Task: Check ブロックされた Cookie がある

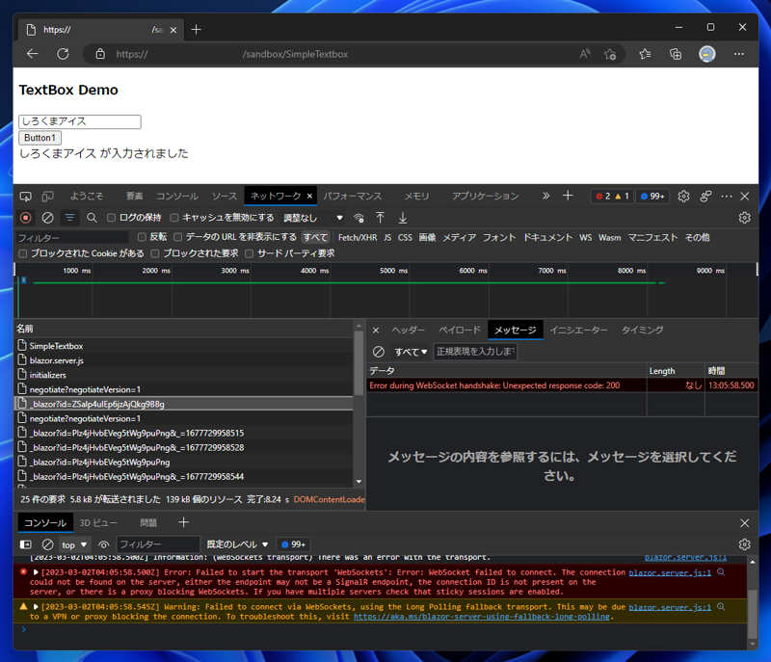Action: pos(22,253)
